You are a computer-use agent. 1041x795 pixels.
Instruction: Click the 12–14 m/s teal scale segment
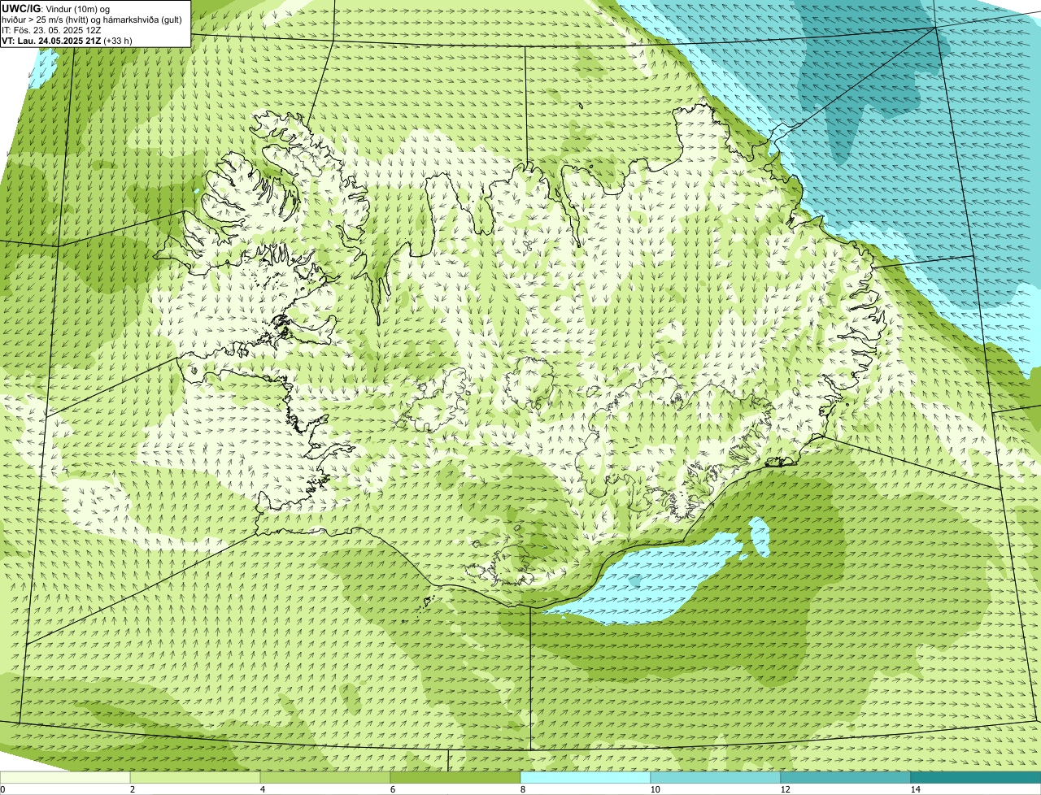846,777
